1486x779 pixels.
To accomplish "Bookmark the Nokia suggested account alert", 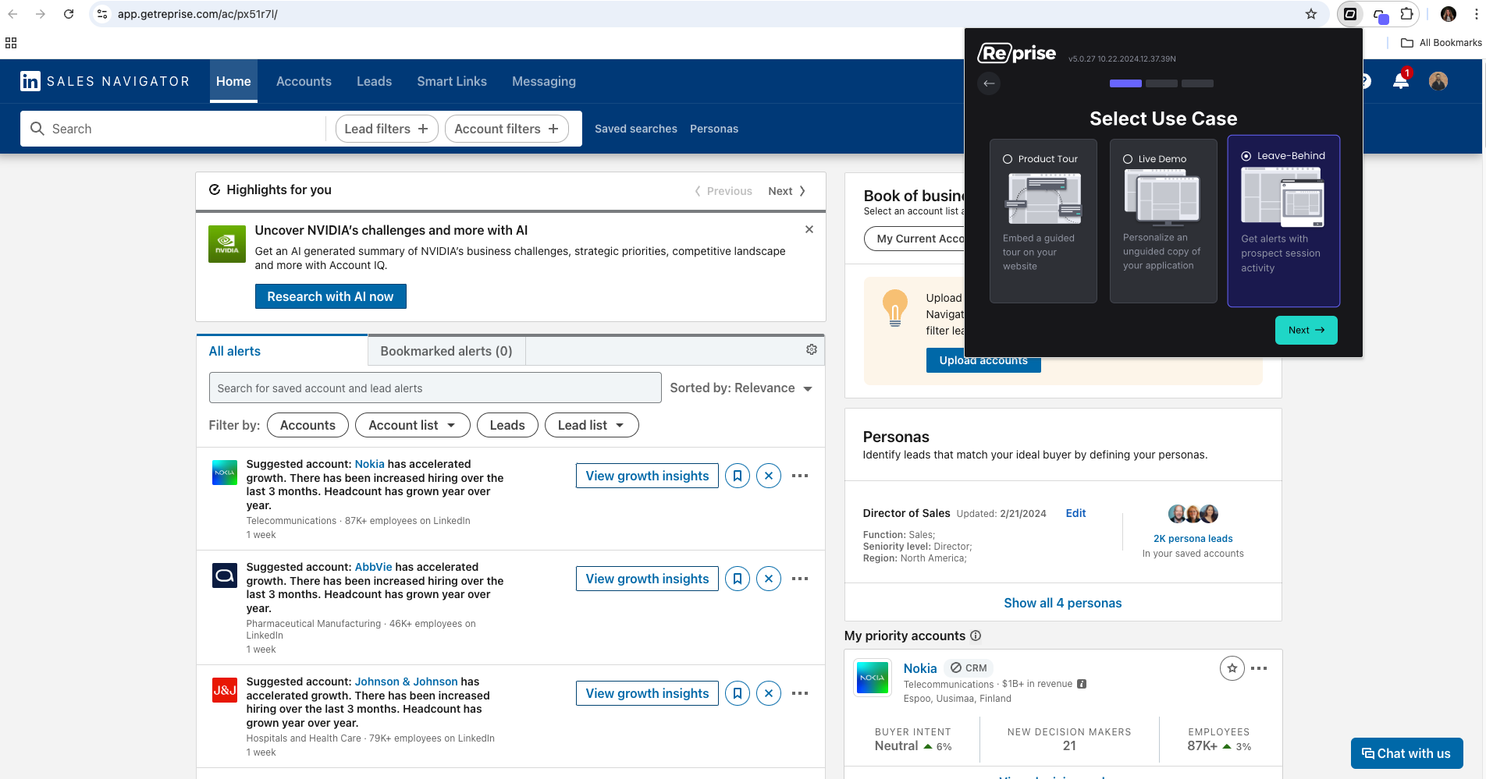I will [737, 476].
